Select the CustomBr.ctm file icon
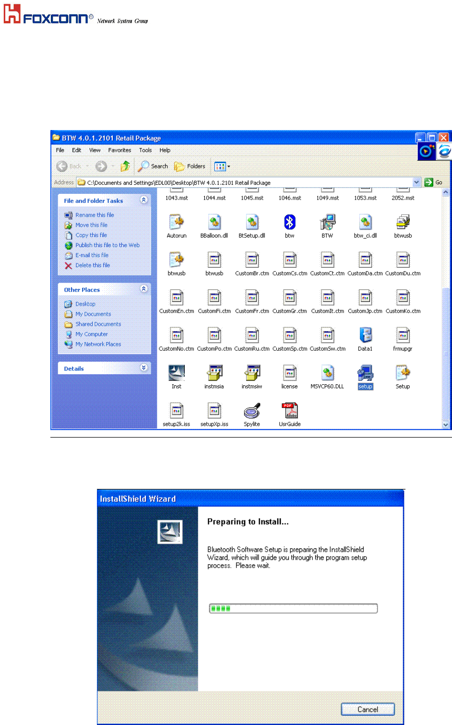 pos(252,260)
